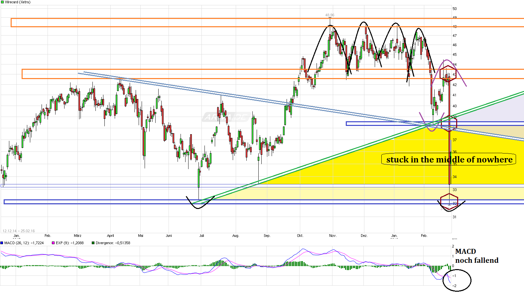Click the price axis label '47'

455,36
